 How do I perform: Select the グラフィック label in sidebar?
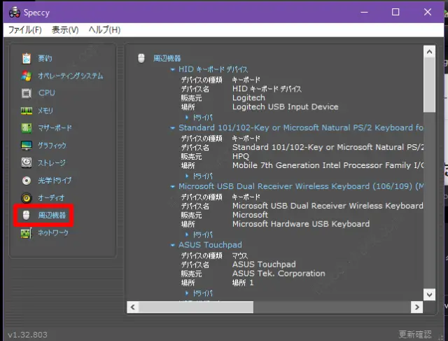[x=52, y=146]
